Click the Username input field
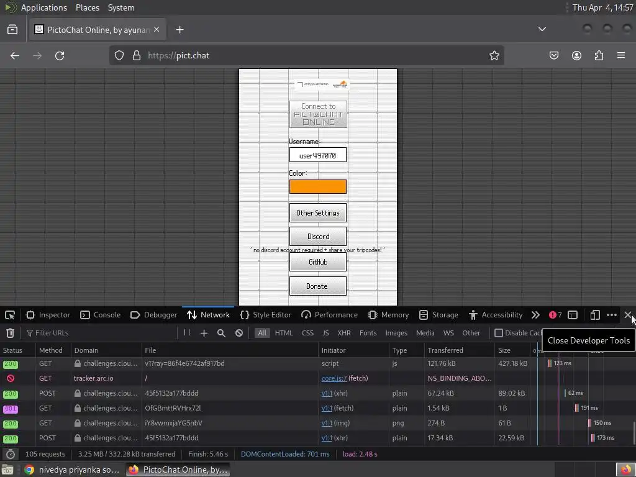636x477 pixels. click(317, 155)
